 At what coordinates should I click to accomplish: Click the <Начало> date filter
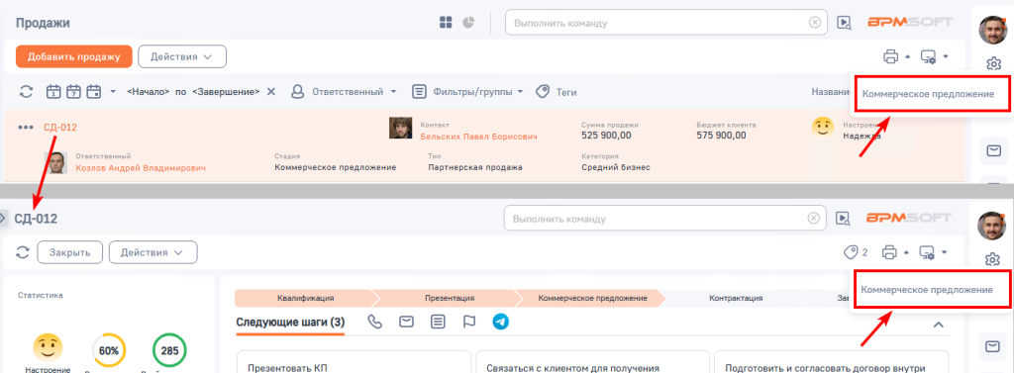pyautogui.click(x=149, y=92)
